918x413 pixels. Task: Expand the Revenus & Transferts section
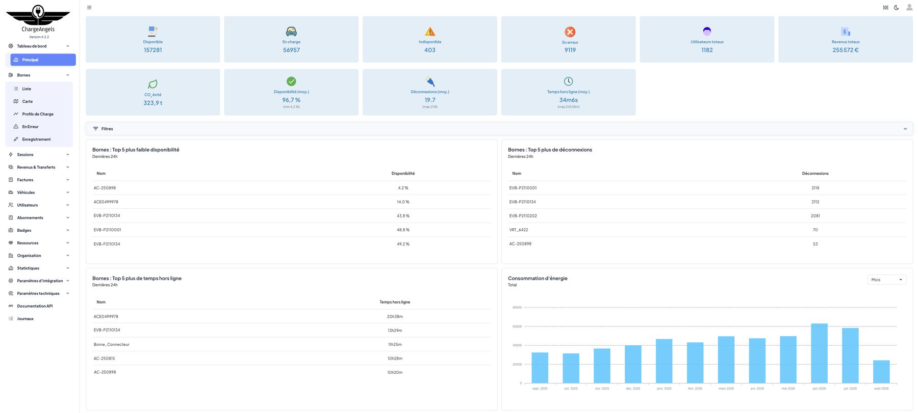tap(68, 168)
